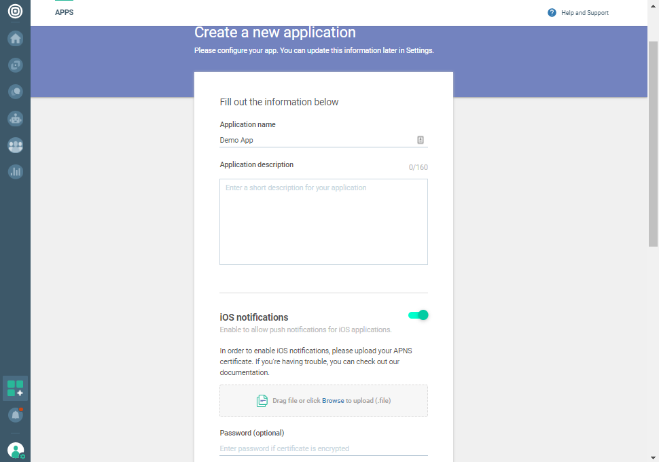Click the add apps grid icon

tap(15, 389)
